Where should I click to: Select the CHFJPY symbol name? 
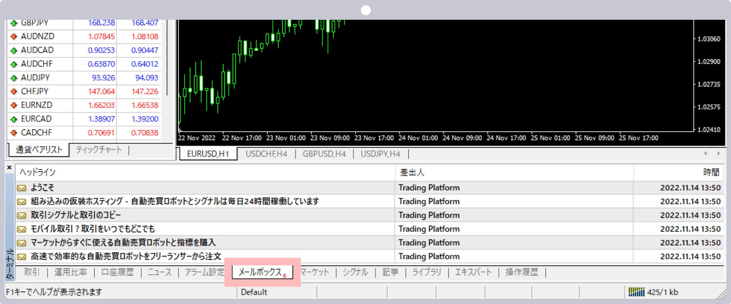tap(35, 92)
